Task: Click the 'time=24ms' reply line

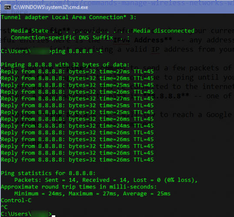Action: (x=77, y=126)
